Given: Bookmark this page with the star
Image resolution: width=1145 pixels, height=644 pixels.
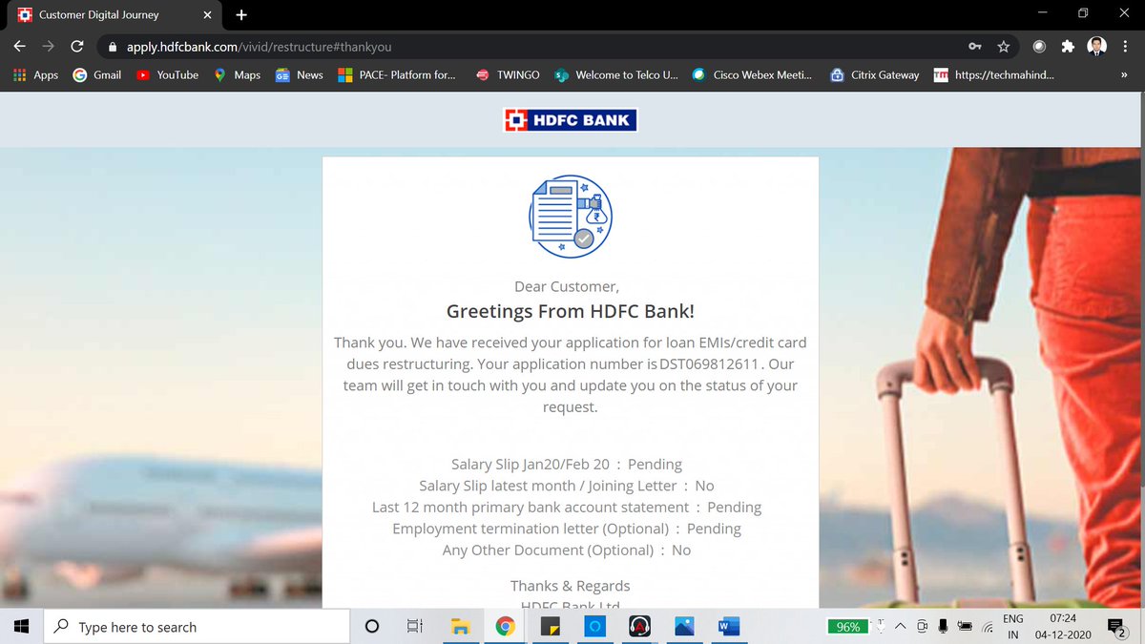Looking at the screenshot, I should point(1003,46).
